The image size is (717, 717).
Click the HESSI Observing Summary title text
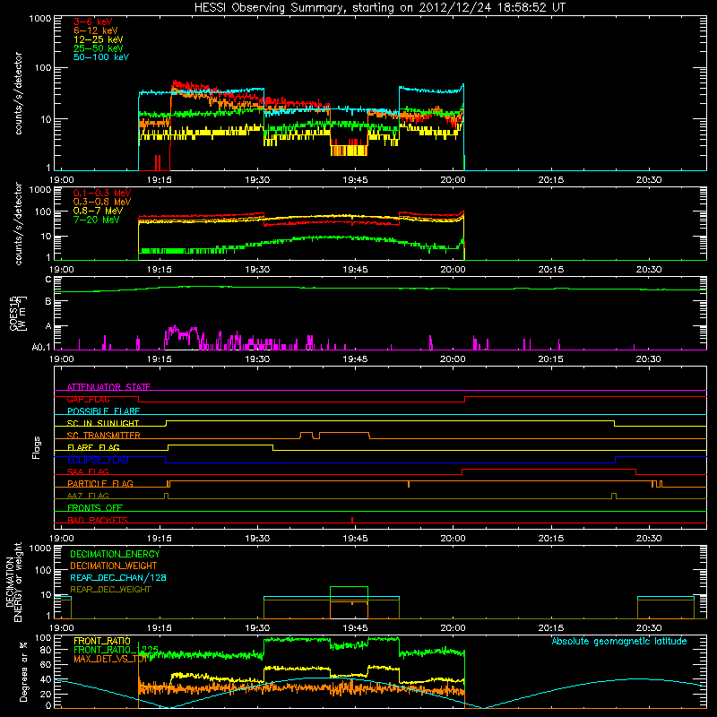coord(379,8)
